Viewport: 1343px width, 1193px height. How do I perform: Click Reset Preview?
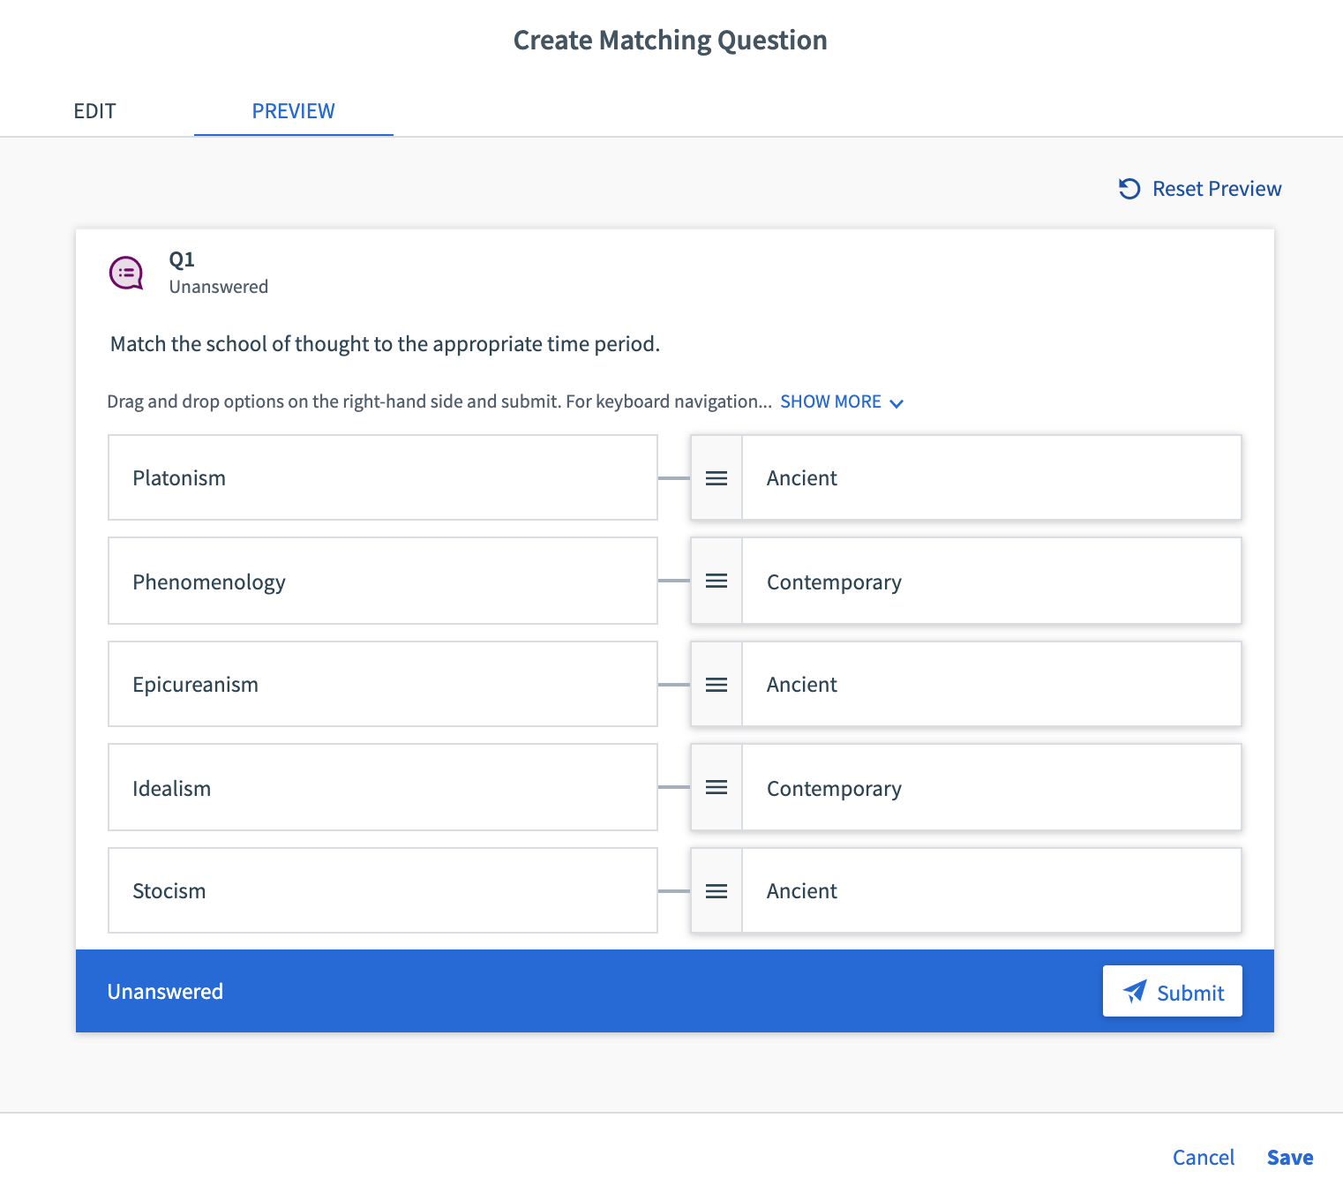coord(1217,188)
